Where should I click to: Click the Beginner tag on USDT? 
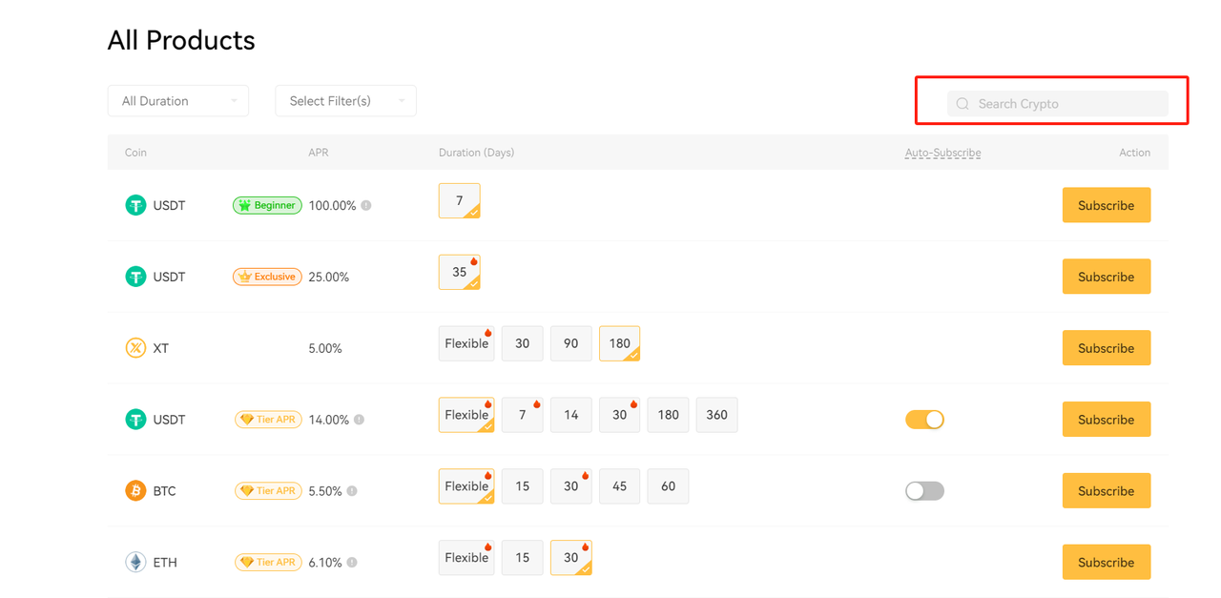click(267, 205)
